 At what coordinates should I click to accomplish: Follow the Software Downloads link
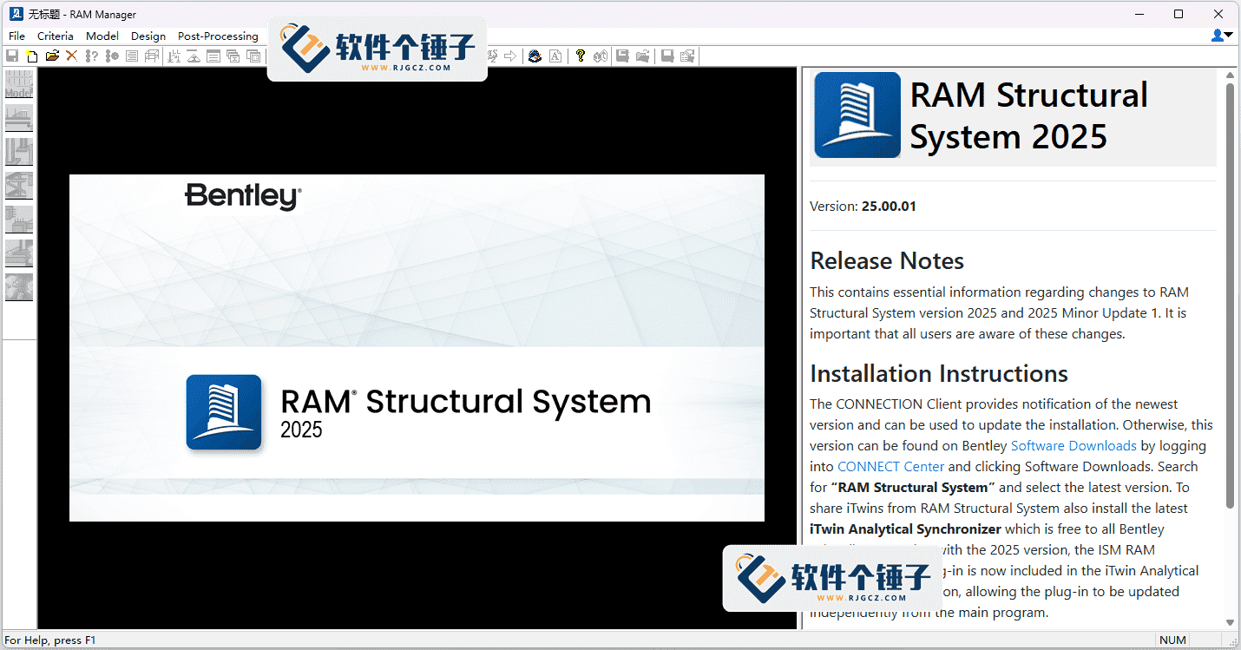[x=1074, y=446]
